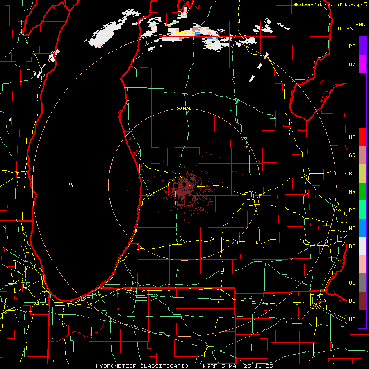Viewport: 369px width, 369px height.
Task: Click the RA light green legend swatch
Action: tap(362, 210)
